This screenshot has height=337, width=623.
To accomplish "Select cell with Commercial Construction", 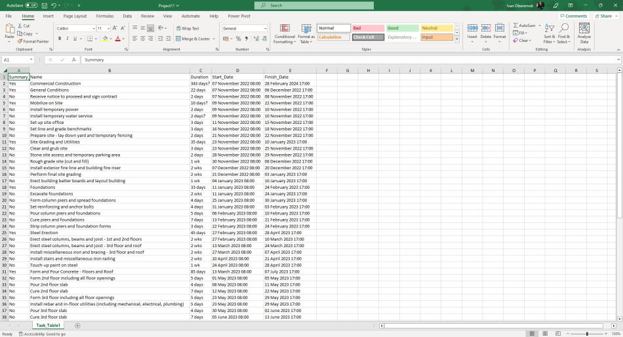I will pos(110,83).
